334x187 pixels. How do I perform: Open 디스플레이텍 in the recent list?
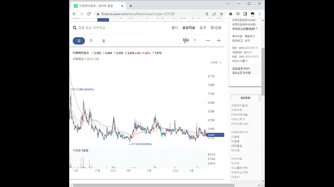click(239, 168)
